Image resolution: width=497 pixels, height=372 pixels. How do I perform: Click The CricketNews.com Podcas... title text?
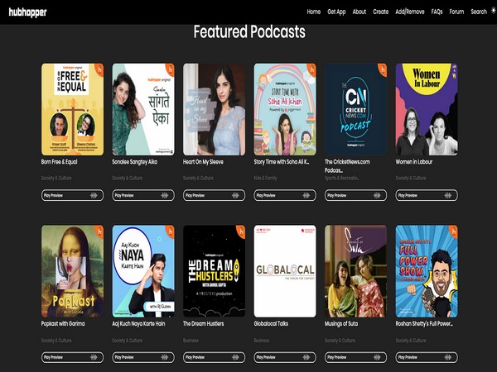347,166
